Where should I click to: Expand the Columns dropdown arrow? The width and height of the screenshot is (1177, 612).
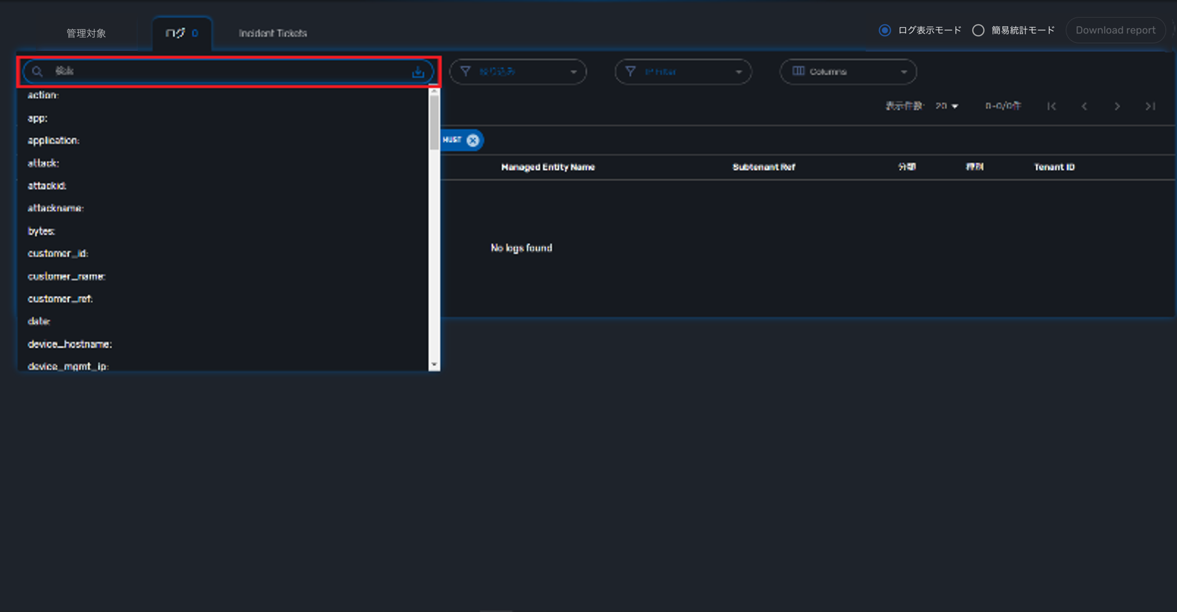click(904, 72)
